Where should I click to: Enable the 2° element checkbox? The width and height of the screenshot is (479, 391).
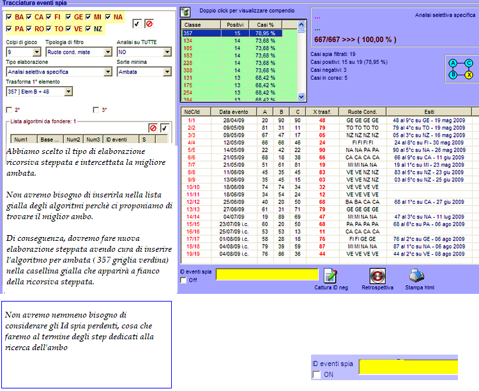pos(10,110)
